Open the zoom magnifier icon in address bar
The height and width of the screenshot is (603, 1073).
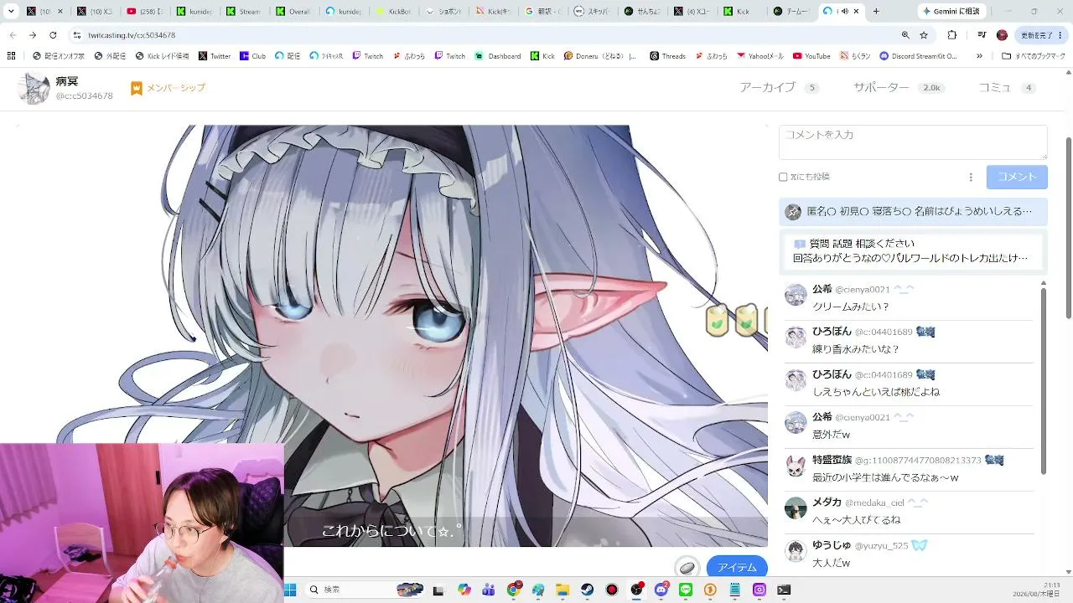[905, 35]
